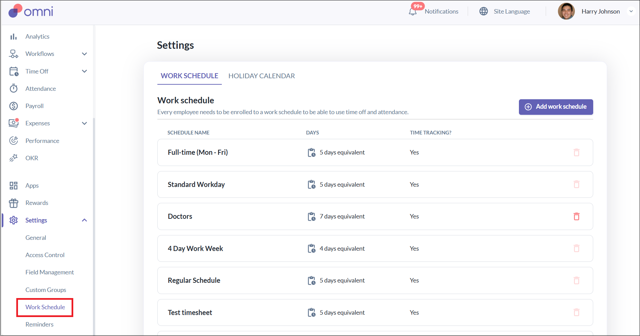Delete the Regular Schedule entry
Viewport: 640px width, 336px height.
[577, 280]
